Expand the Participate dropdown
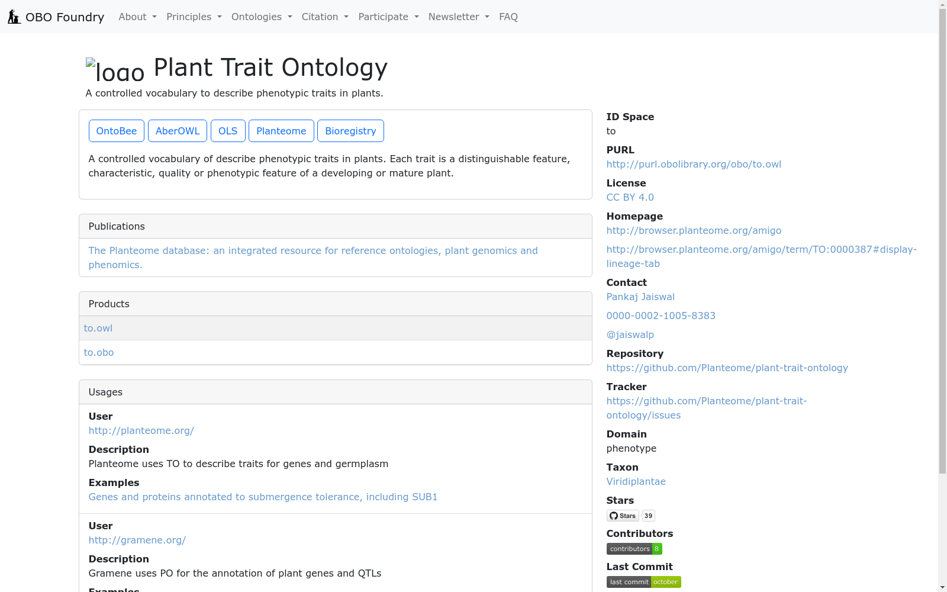 tap(388, 17)
